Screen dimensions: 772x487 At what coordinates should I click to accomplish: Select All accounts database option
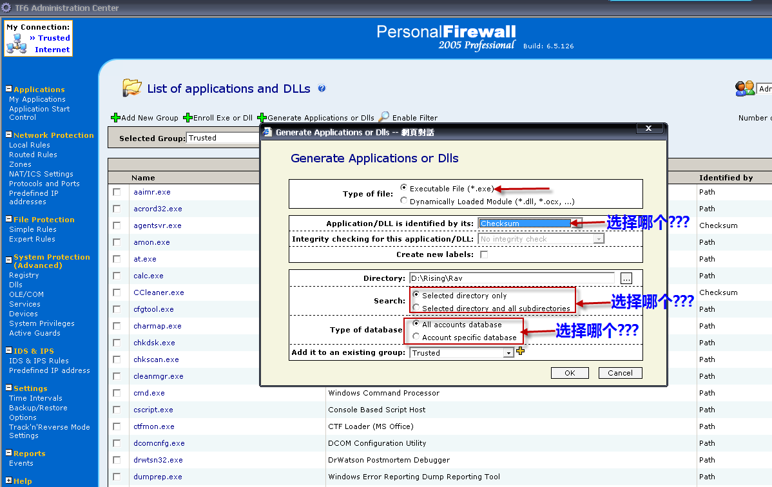click(x=416, y=323)
